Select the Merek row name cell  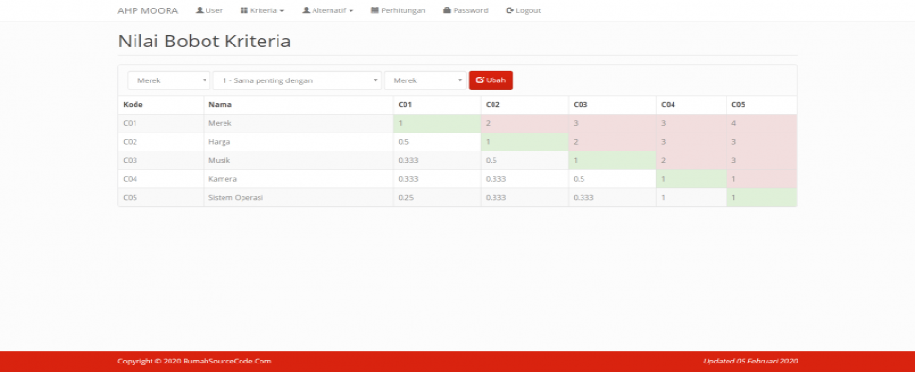pyautogui.click(x=298, y=124)
